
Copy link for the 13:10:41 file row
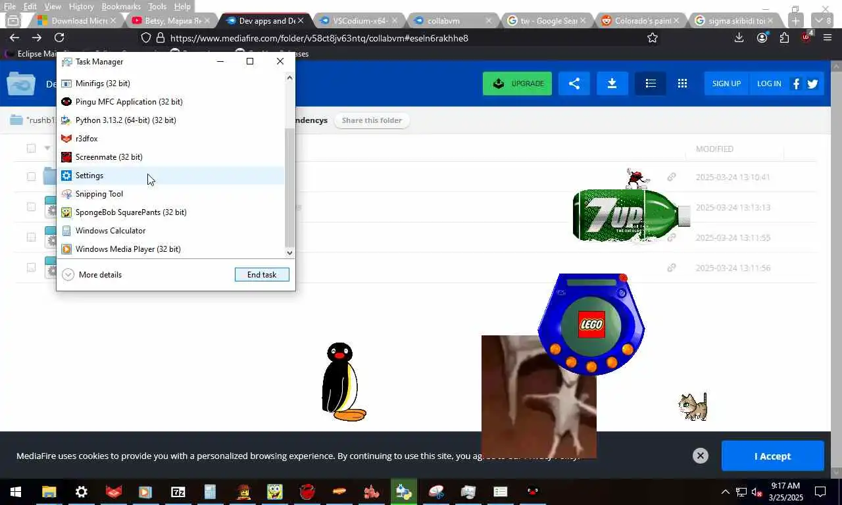(672, 177)
